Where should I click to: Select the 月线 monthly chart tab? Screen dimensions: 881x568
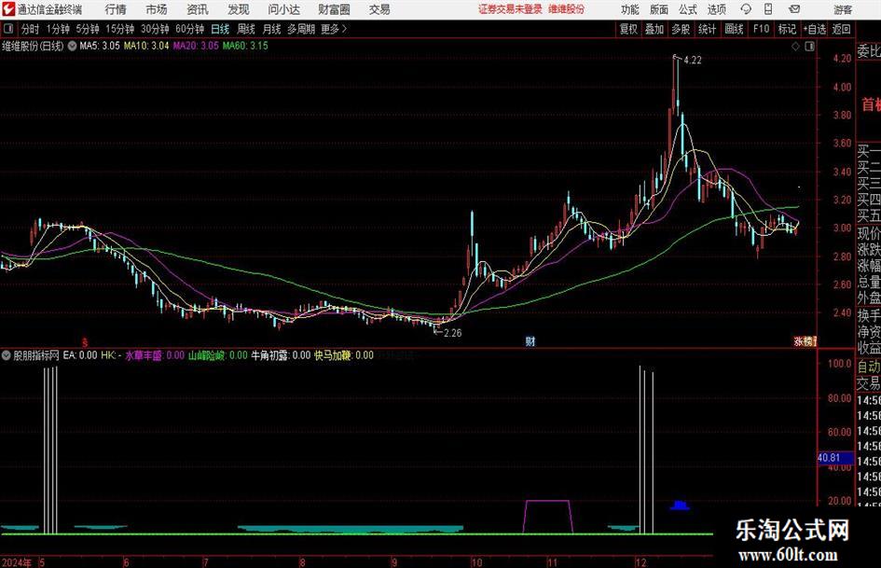271,29
